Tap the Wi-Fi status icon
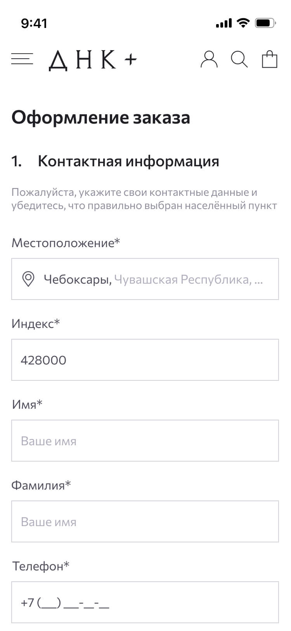This screenshot has width=291, height=631. pos(244,23)
